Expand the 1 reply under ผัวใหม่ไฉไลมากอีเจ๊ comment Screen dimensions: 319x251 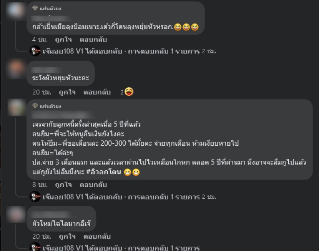point(121,248)
